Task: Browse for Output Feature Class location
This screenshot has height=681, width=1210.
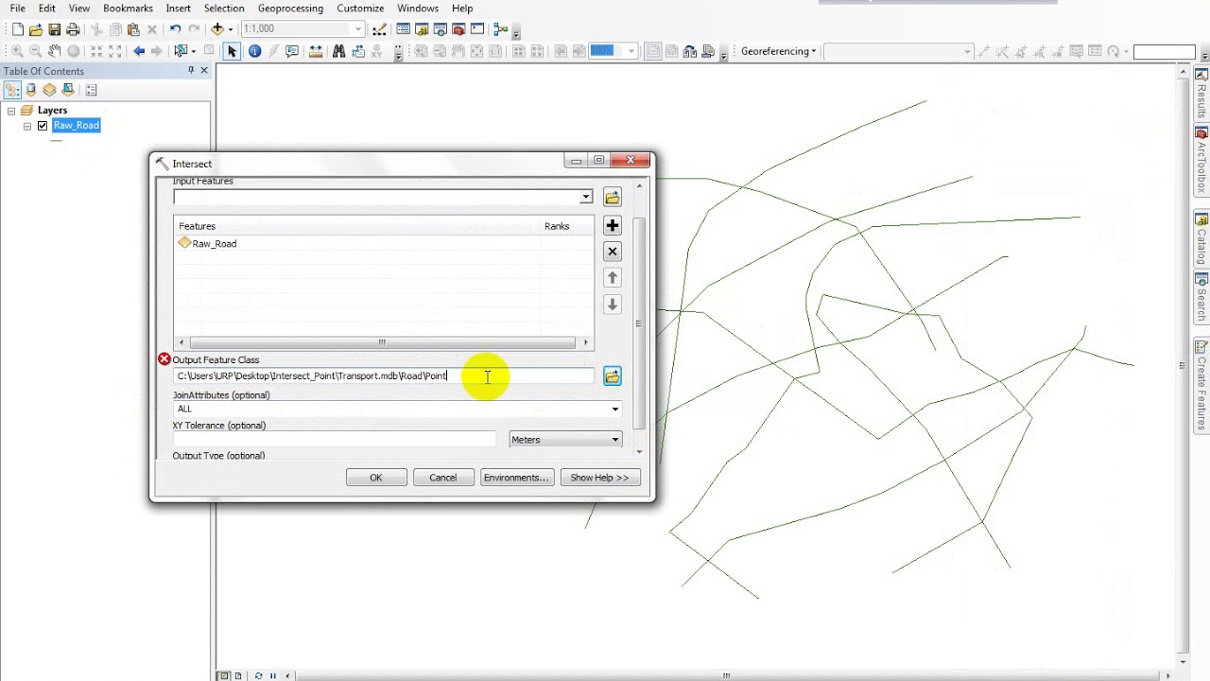Action: [x=613, y=376]
